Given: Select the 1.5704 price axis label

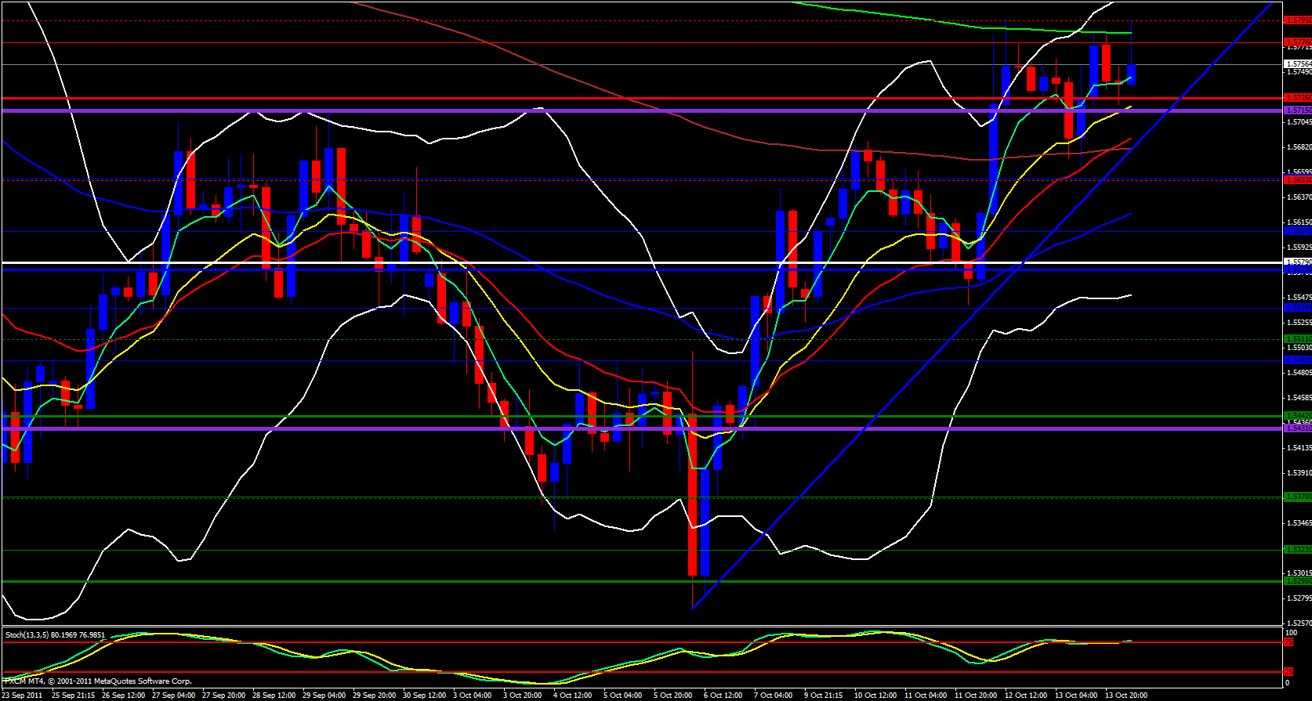Looking at the screenshot, I should 1299,122.
